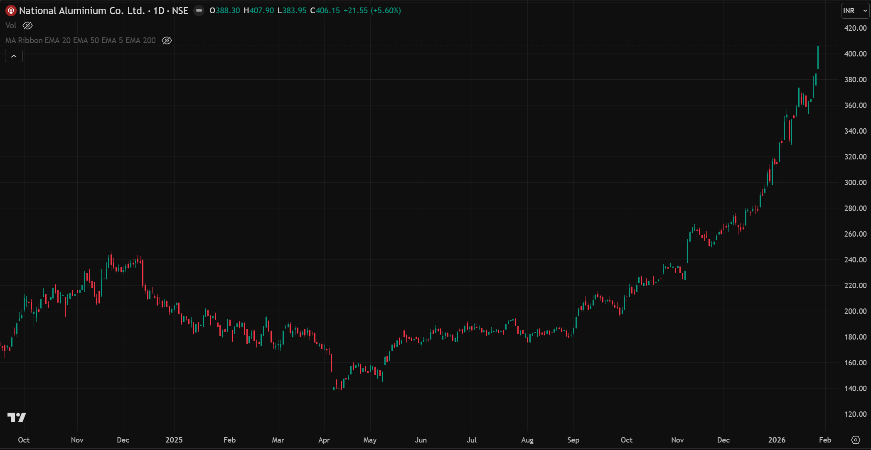Image resolution: width=871 pixels, height=450 pixels.
Task: Click the 400.00 price axis label
Action: 855,54
